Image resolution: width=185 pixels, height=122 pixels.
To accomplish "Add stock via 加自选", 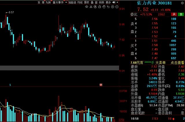I will [x=72, y=2].
